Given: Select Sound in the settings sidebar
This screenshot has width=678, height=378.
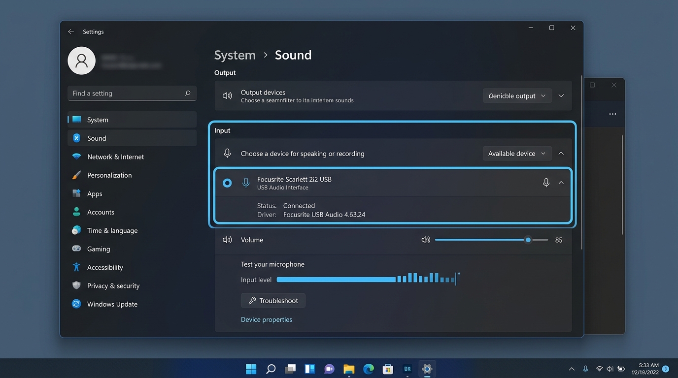Looking at the screenshot, I should click(132, 138).
